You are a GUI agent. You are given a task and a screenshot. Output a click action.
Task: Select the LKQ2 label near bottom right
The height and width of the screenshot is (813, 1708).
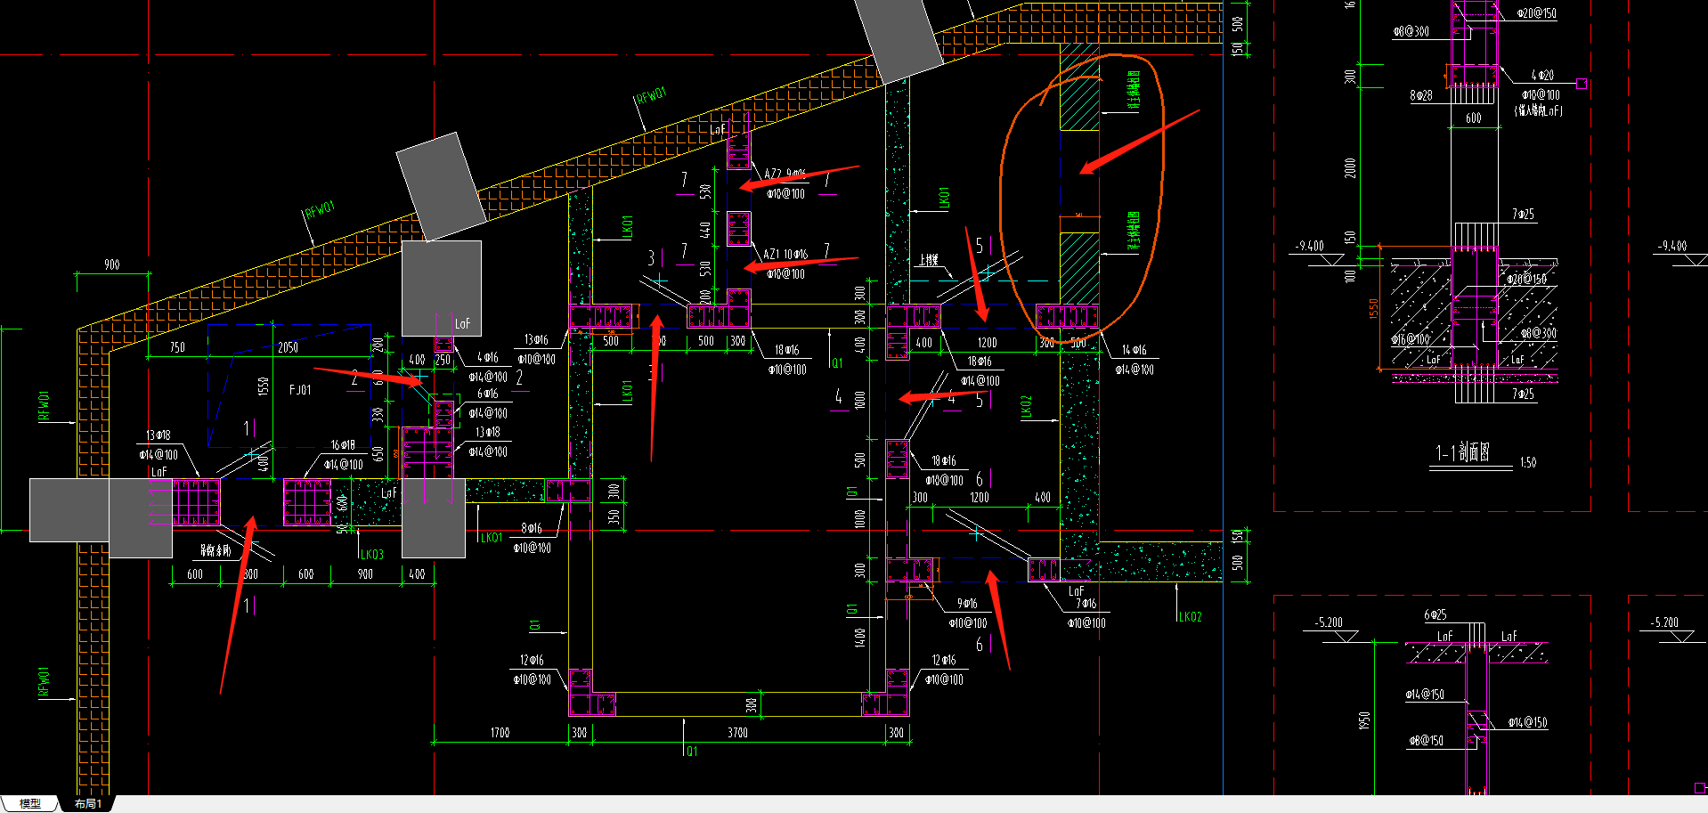pyautogui.click(x=1191, y=616)
